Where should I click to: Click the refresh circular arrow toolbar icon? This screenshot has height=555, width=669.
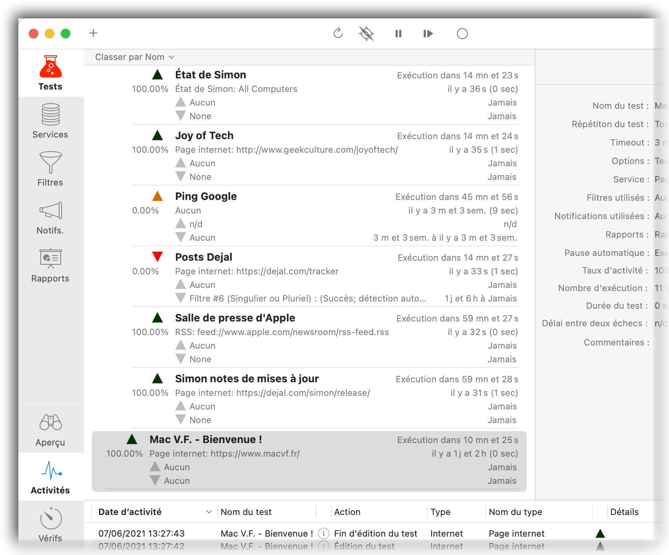(338, 33)
